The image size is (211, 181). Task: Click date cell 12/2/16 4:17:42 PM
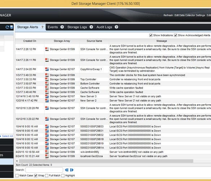26,100
